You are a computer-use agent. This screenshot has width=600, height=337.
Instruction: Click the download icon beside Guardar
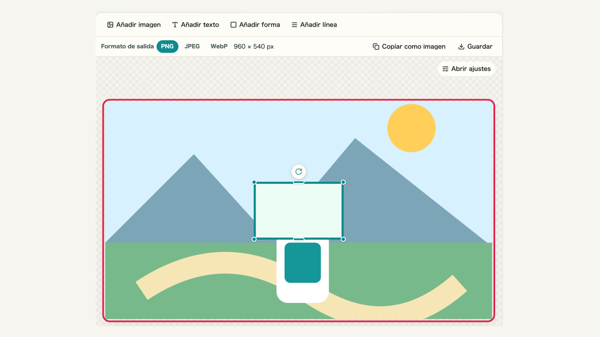[x=461, y=47]
